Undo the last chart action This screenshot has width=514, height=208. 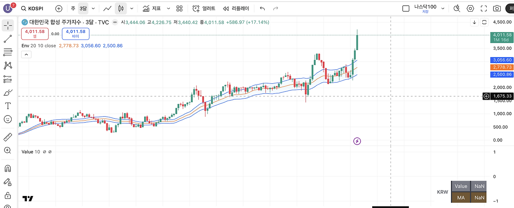pos(262,8)
